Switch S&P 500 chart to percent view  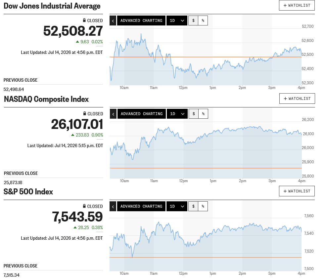tap(203, 206)
